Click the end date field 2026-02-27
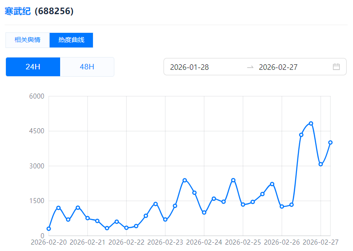This screenshot has height=251, width=353. (x=278, y=67)
